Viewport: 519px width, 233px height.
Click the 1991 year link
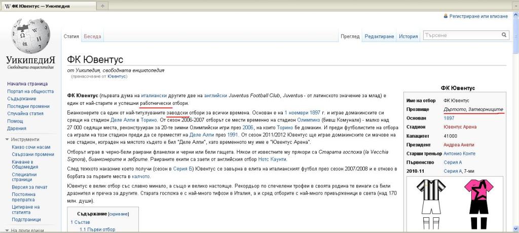click(x=233, y=135)
